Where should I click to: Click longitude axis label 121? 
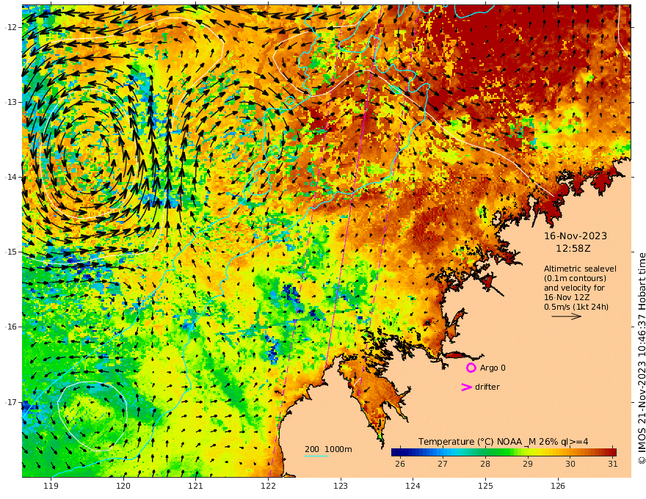[x=196, y=487]
